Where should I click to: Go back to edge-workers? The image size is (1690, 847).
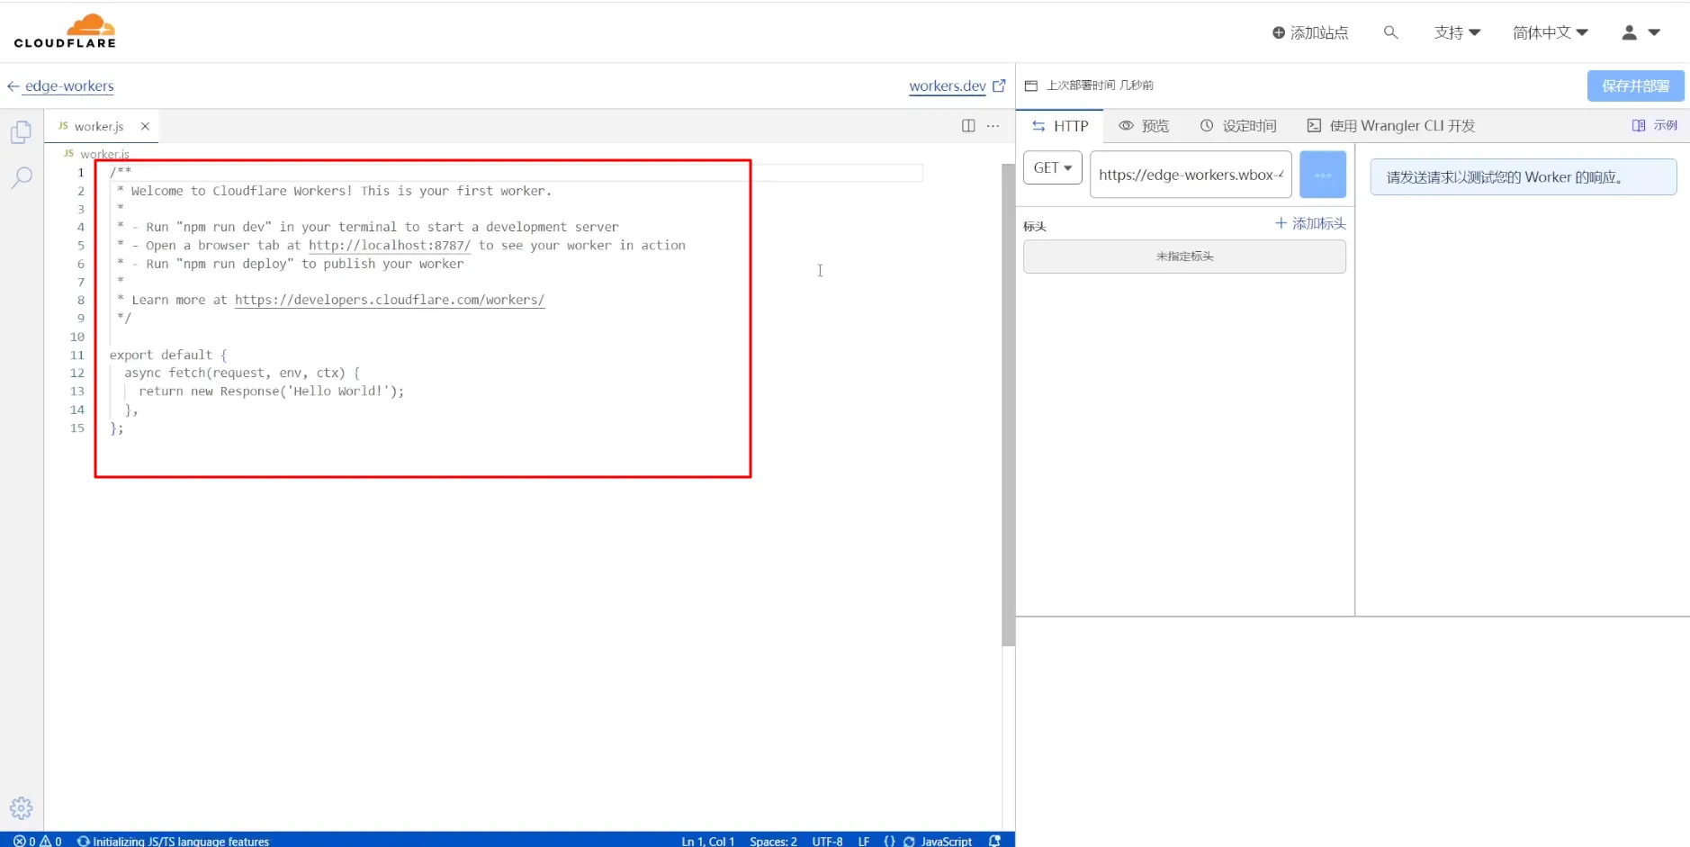[x=61, y=86]
